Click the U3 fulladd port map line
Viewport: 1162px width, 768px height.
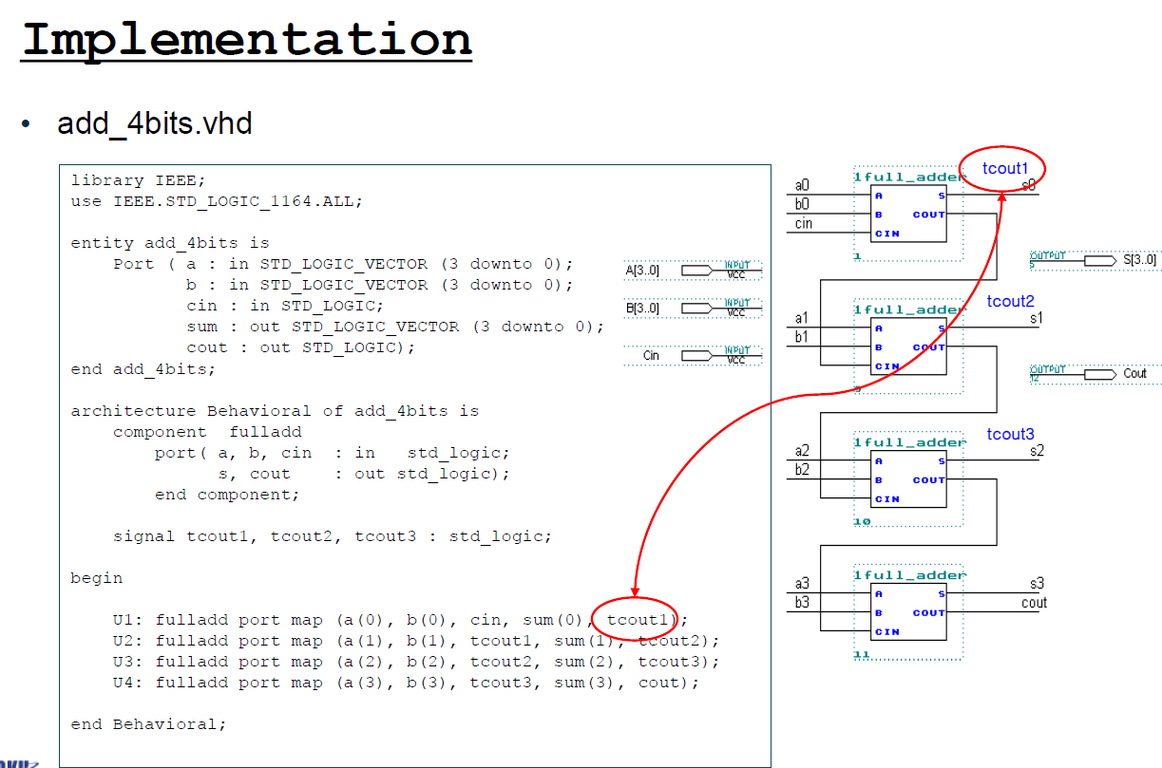[416, 661]
